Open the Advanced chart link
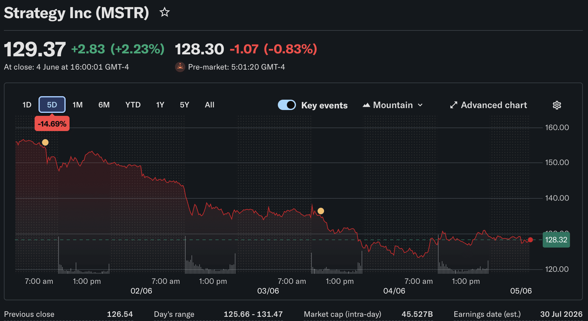 tap(488, 105)
